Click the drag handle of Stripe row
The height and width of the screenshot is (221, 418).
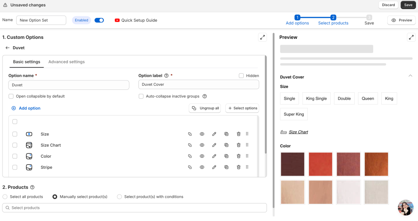click(x=247, y=167)
